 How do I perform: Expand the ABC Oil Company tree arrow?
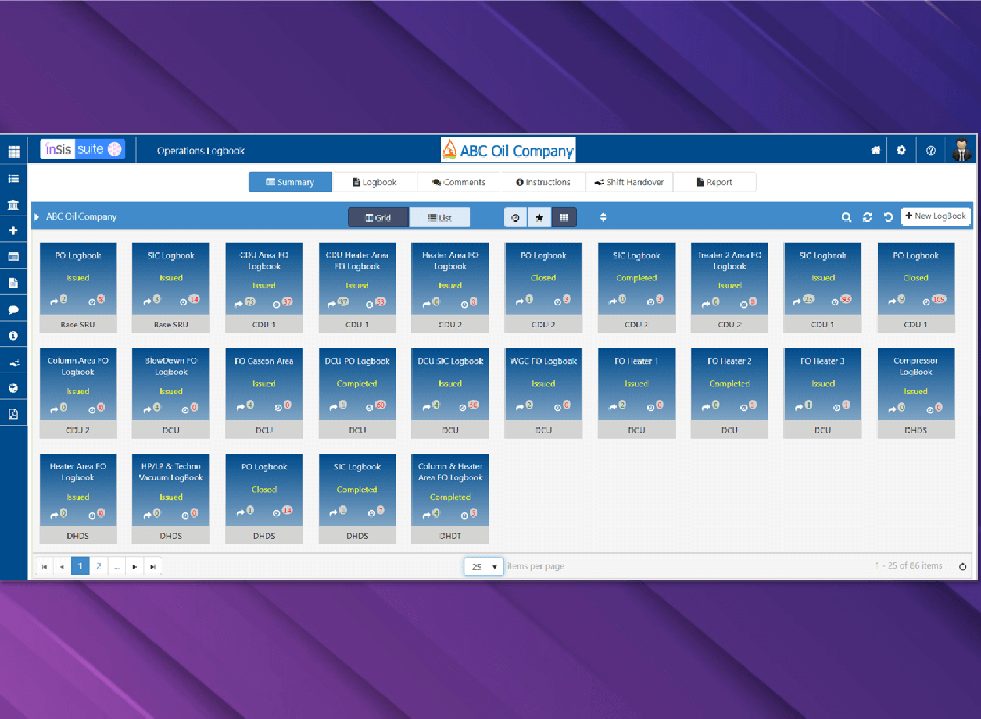[x=37, y=217]
